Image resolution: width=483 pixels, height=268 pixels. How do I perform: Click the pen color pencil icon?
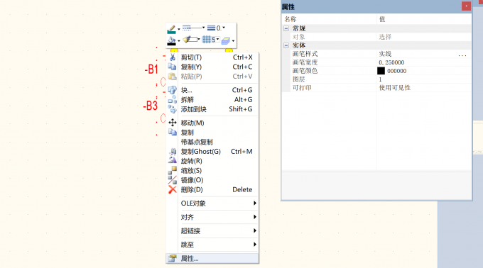click(172, 29)
